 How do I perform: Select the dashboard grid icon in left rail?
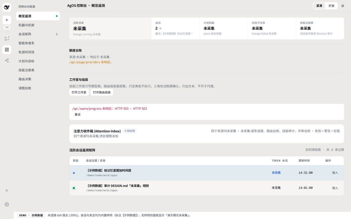[x=7, y=50]
